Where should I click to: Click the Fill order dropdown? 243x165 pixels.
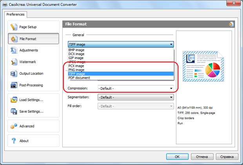136,106
